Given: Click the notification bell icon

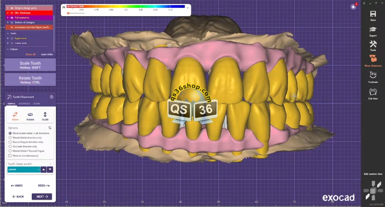Looking at the screenshot, I should click(353, 7).
